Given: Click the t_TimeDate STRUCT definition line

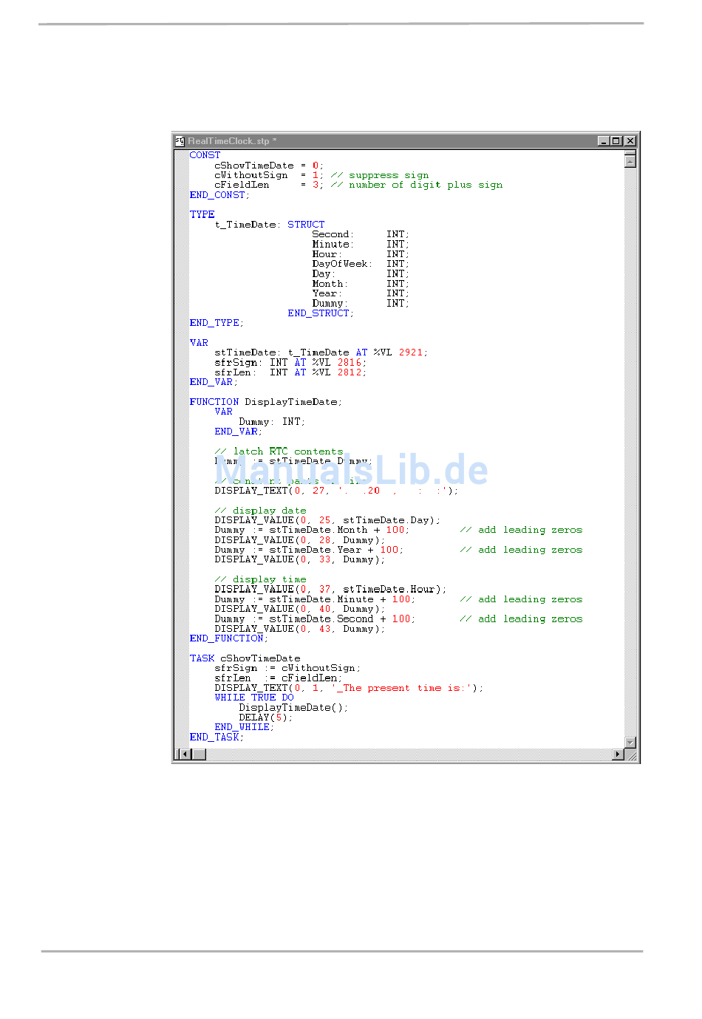Looking at the screenshot, I should [x=270, y=225].
